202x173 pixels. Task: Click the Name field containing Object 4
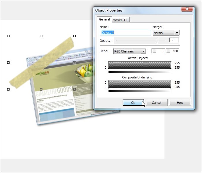pos(126,33)
